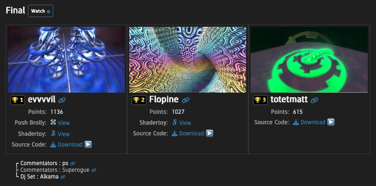Open totetmatt's green spiral shader thumbnail
Viewport: 376px width, 186px height.
point(309,60)
